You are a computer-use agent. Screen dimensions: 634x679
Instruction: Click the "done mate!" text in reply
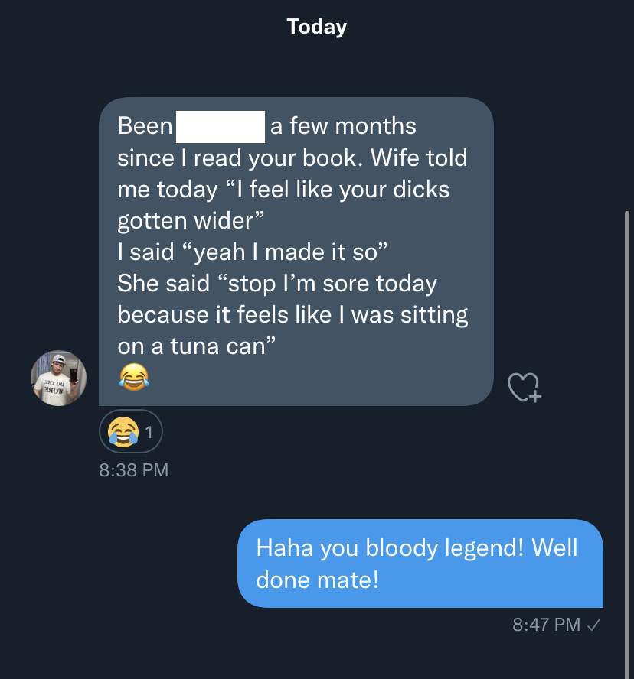pyautogui.click(x=318, y=580)
